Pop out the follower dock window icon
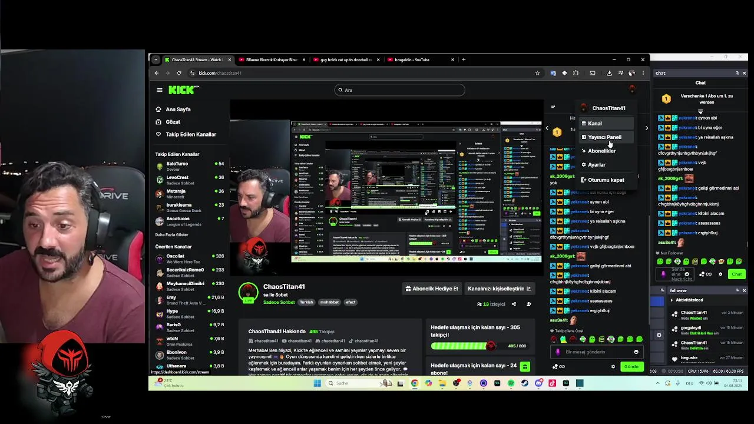Screen dimensions: 754x424 click(x=737, y=290)
